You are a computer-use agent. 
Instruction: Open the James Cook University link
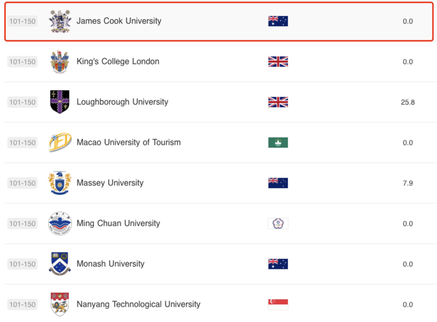[119, 21]
